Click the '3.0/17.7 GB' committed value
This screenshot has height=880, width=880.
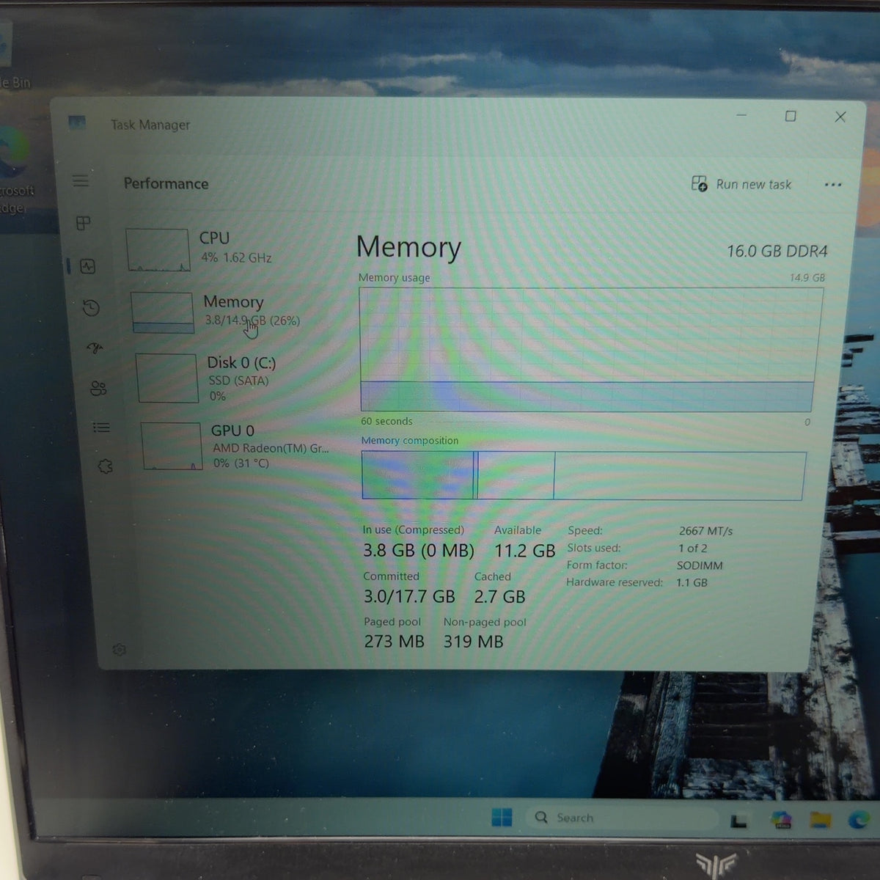pyautogui.click(x=409, y=597)
